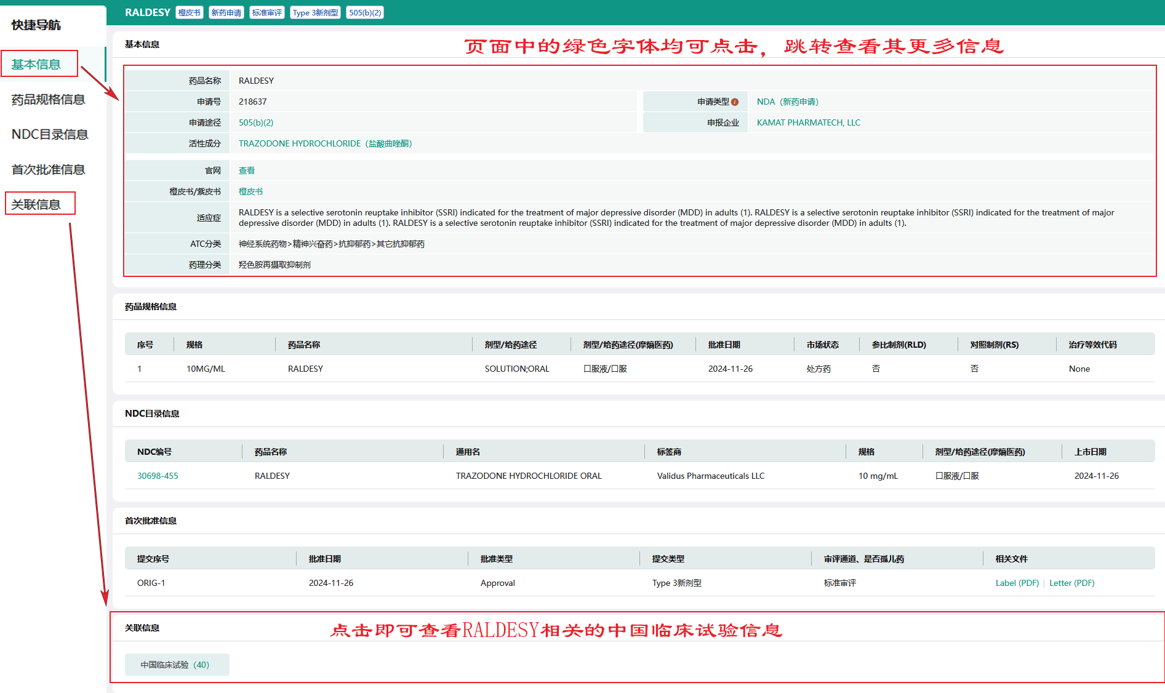Jump to NDC目录信息 section from sidebar
1165x693 pixels.
click(49, 135)
